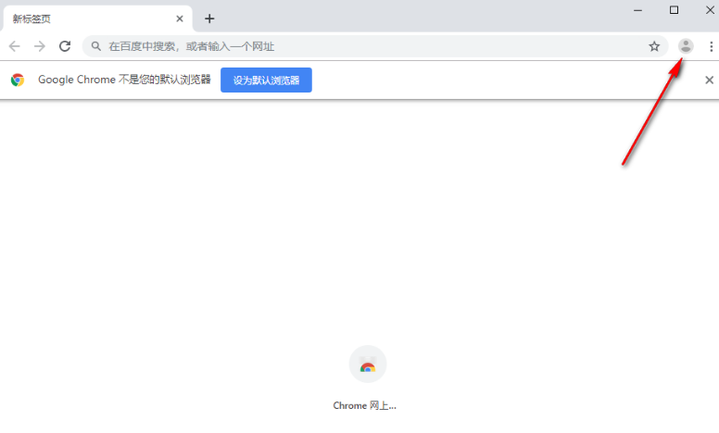The height and width of the screenshot is (433, 719).
Task: Select the 新标签页 tab
Action: (x=97, y=19)
